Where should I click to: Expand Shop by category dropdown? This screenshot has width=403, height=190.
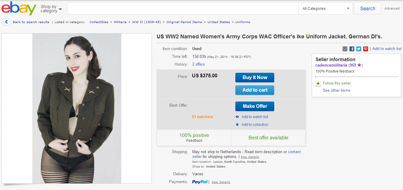pos(51,9)
